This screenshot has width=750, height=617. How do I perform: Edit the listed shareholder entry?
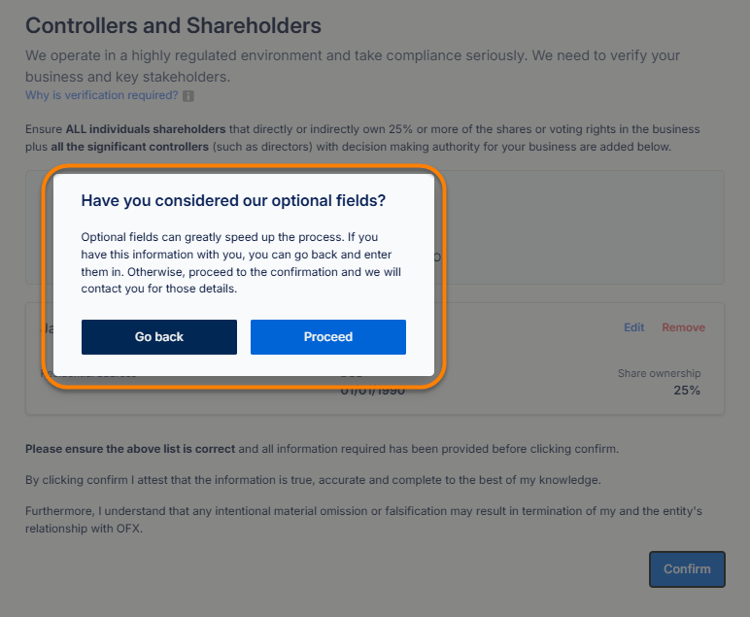click(x=633, y=327)
